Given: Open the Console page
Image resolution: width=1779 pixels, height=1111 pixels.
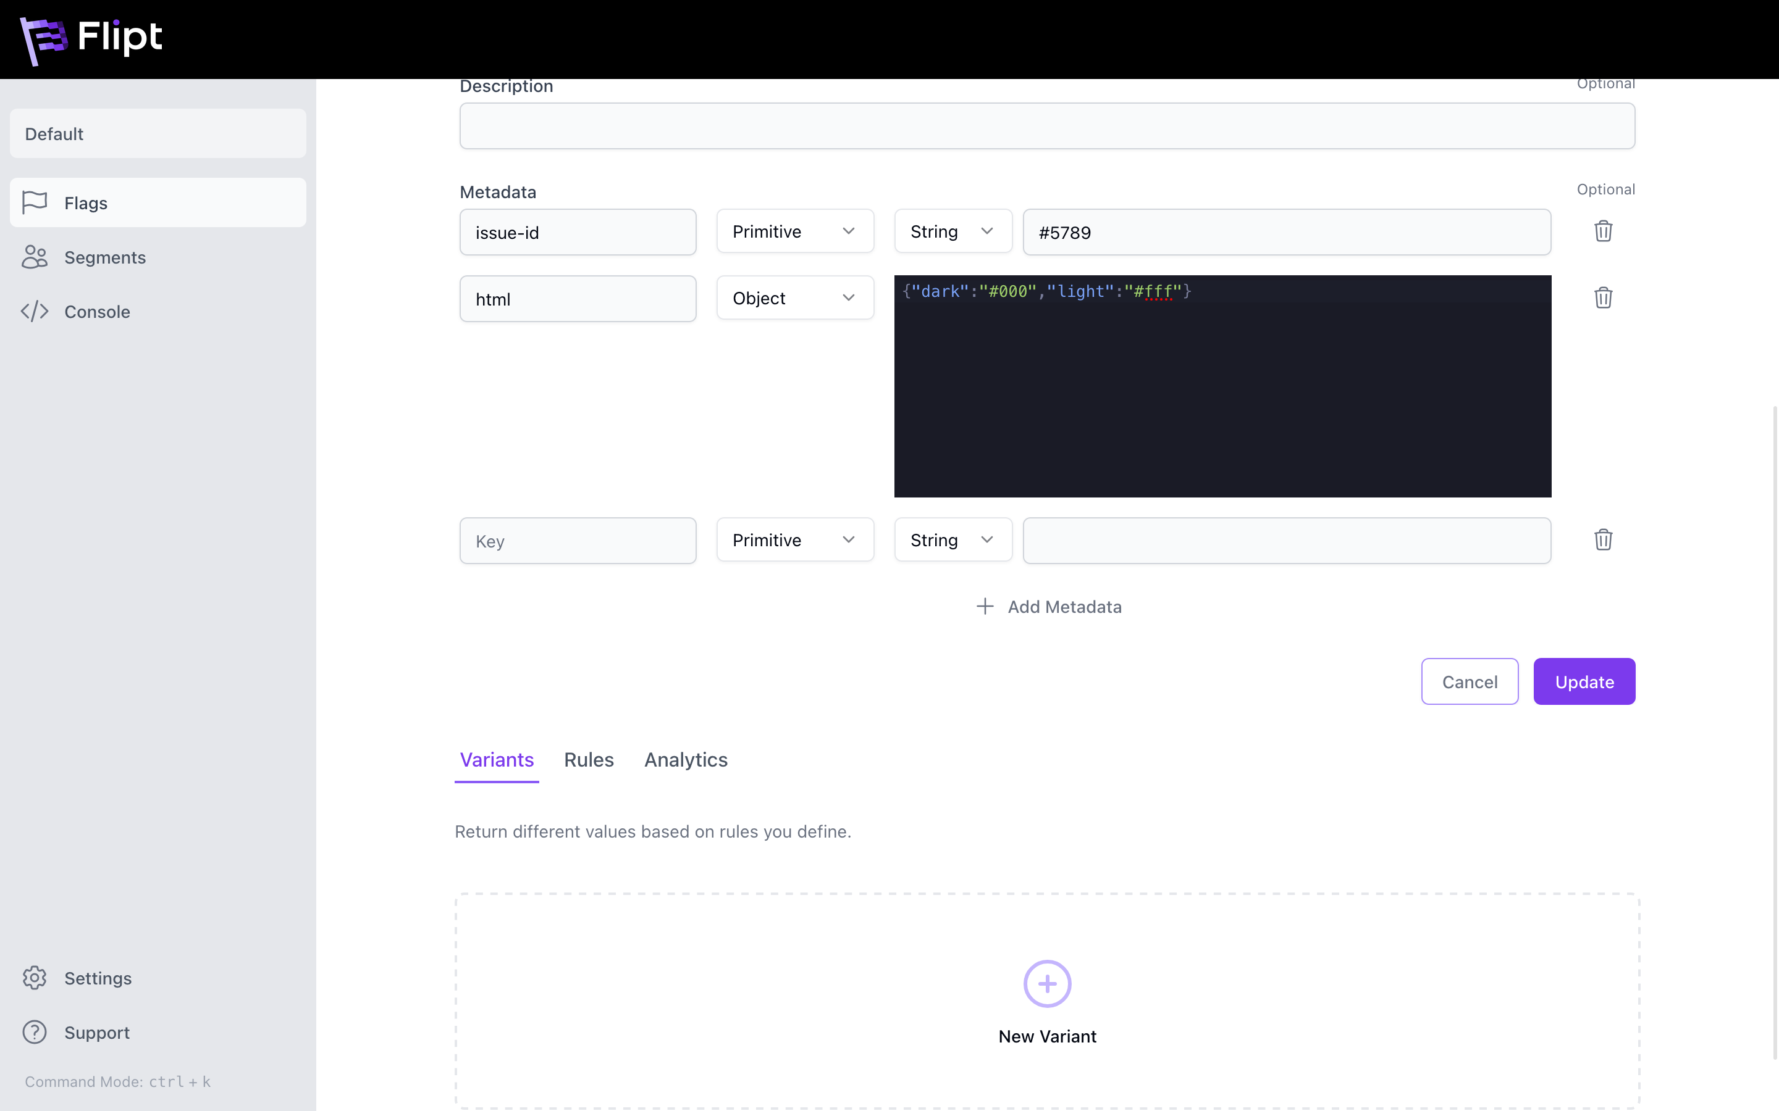Looking at the screenshot, I should [x=96, y=312].
